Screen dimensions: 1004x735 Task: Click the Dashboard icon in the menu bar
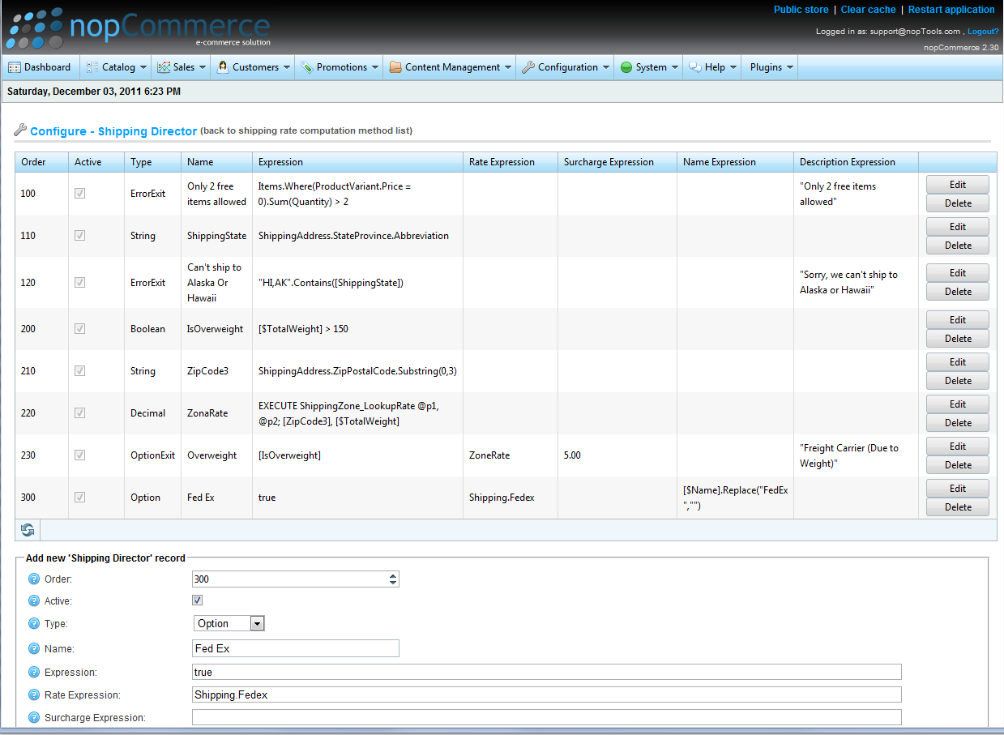tap(15, 67)
